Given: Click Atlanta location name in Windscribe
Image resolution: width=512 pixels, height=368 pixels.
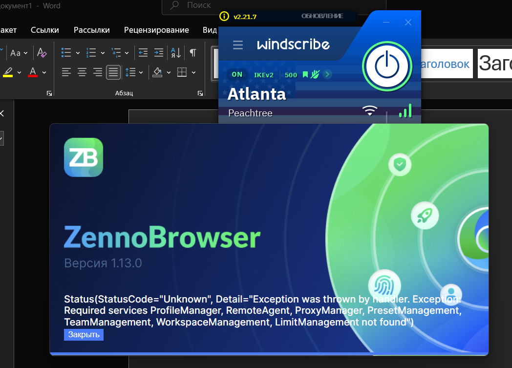Looking at the screenshot, I should click(x=256, y=94).
